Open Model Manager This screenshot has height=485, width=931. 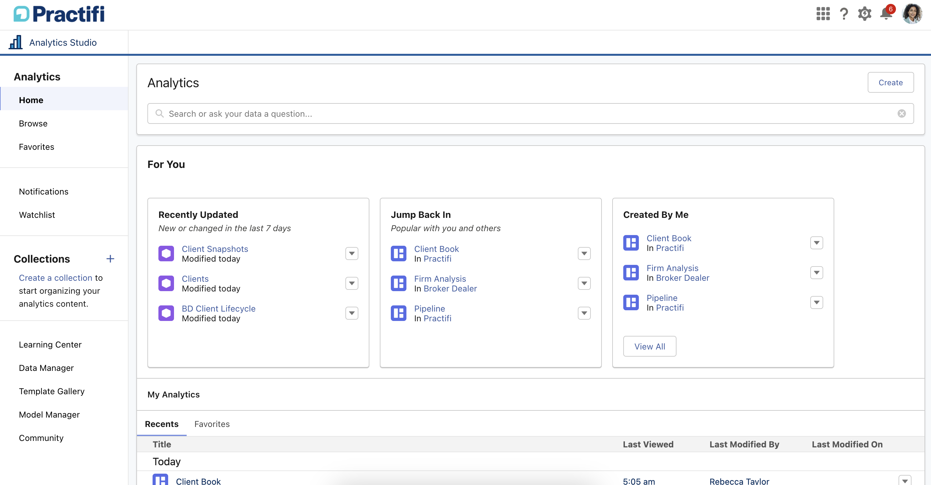point(49,415)
